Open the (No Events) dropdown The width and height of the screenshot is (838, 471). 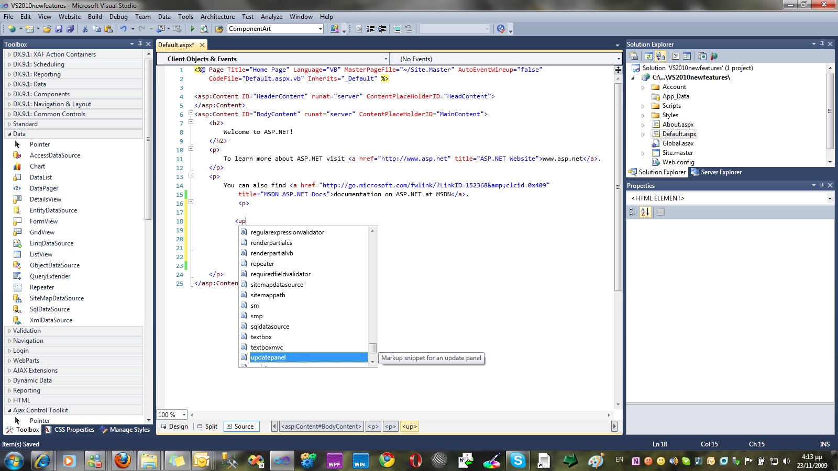[x=618, y=59]
